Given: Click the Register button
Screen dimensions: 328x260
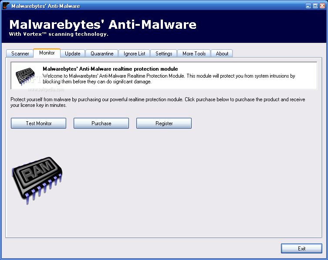Looking at the screenshot, I should (164, 123).
